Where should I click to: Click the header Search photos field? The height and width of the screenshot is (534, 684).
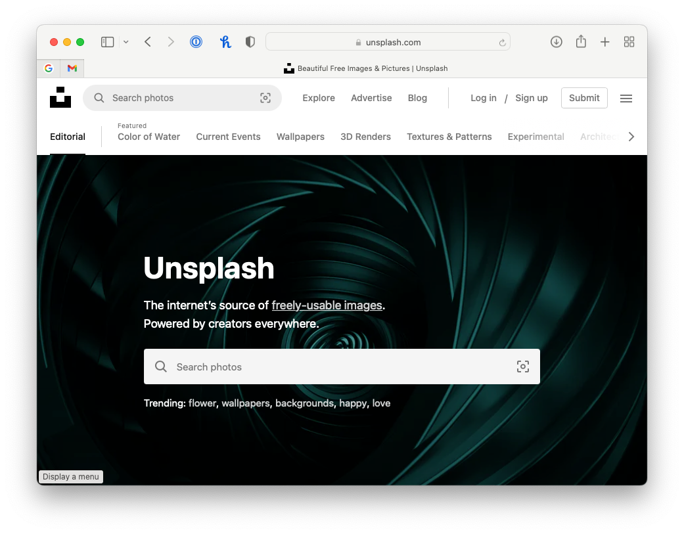[183, 98]
